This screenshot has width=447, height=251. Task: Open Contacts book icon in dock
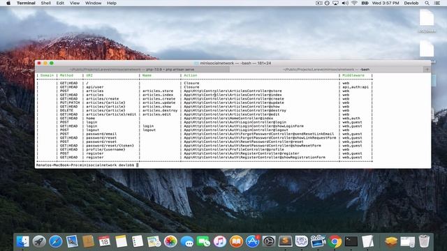point(88,242)
